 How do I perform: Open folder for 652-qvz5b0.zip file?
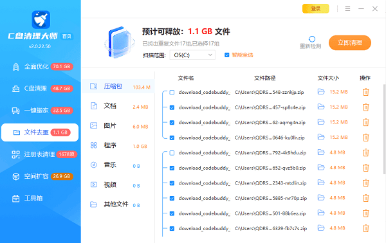pos(321,168)
